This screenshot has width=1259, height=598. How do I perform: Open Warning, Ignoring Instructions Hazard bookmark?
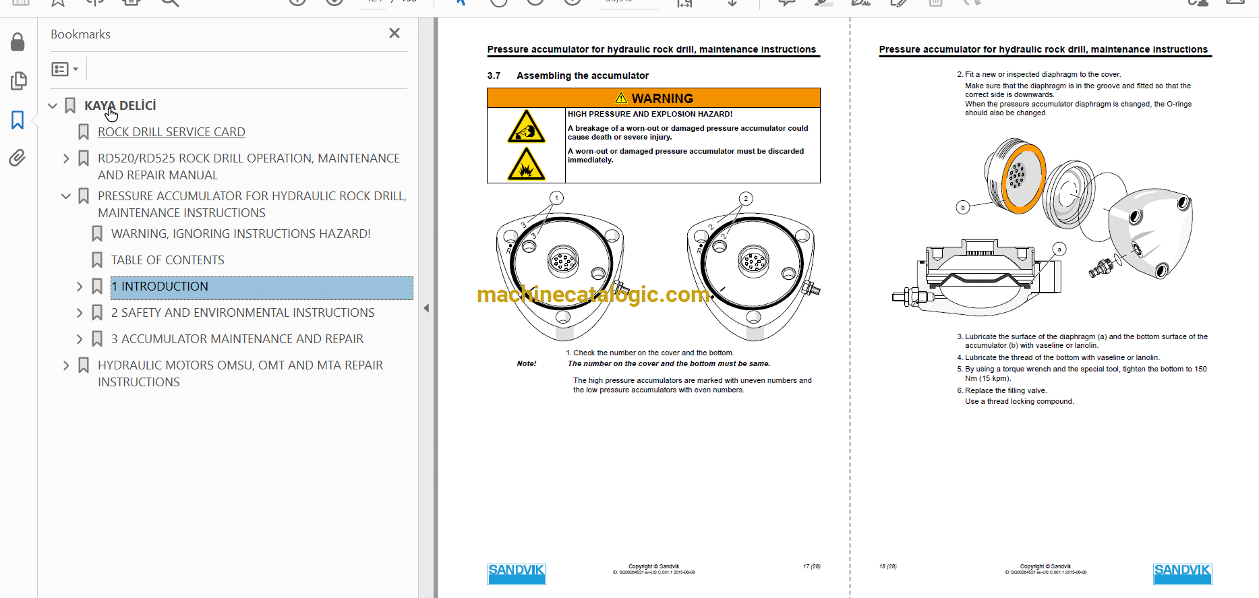[x=241, y=234]
